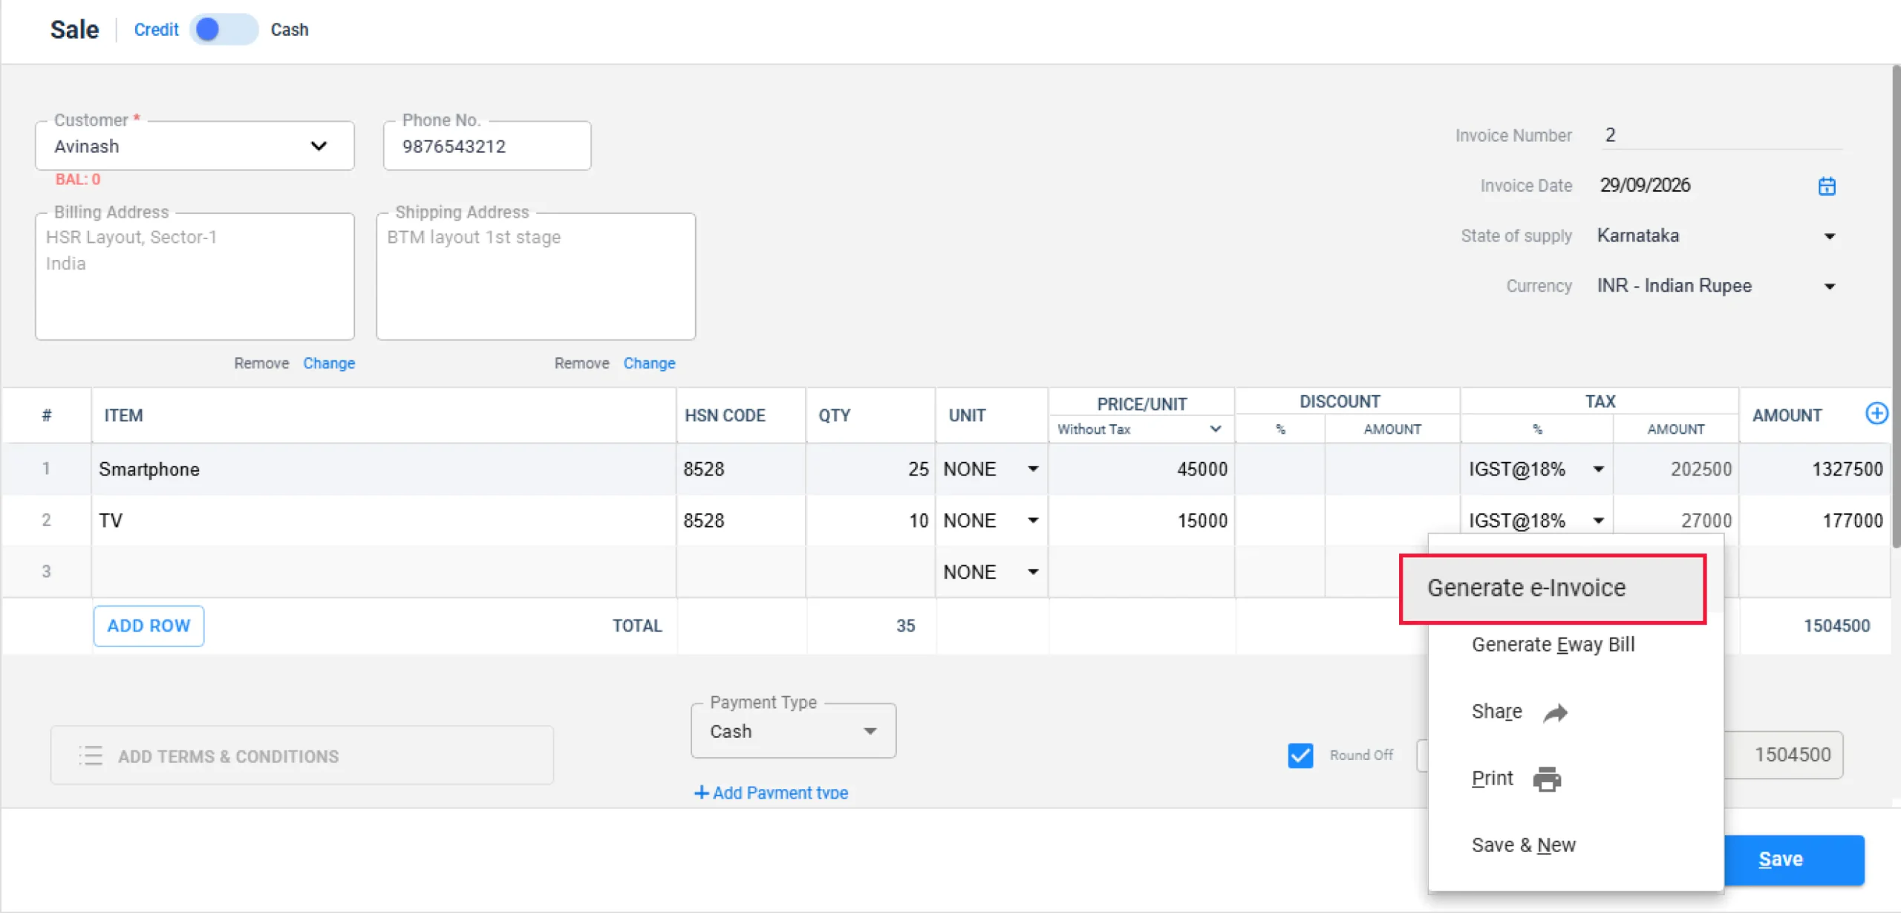This screenshot has height=913, width=1901.
Task: Click the amount 1327500 cell
Action: click(1814, 470)
